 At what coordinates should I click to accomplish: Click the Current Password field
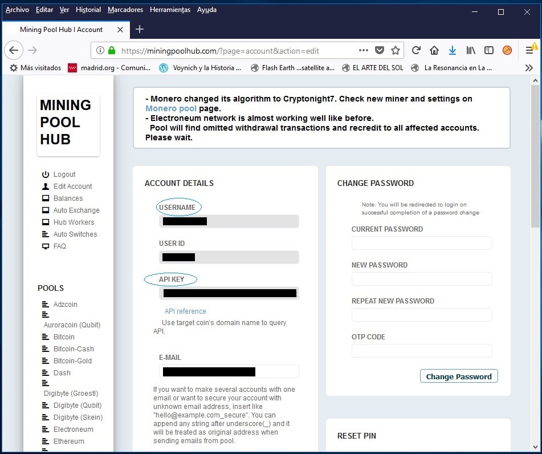click(422, 244)
